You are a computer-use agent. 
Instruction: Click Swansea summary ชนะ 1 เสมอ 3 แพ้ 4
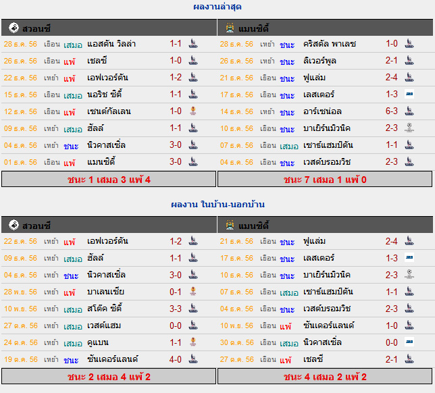(x=109, y=180)
